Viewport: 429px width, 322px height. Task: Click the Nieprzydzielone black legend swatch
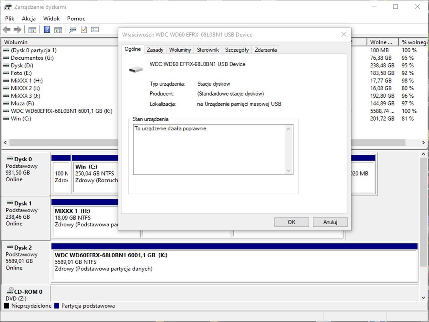[7, 306]
